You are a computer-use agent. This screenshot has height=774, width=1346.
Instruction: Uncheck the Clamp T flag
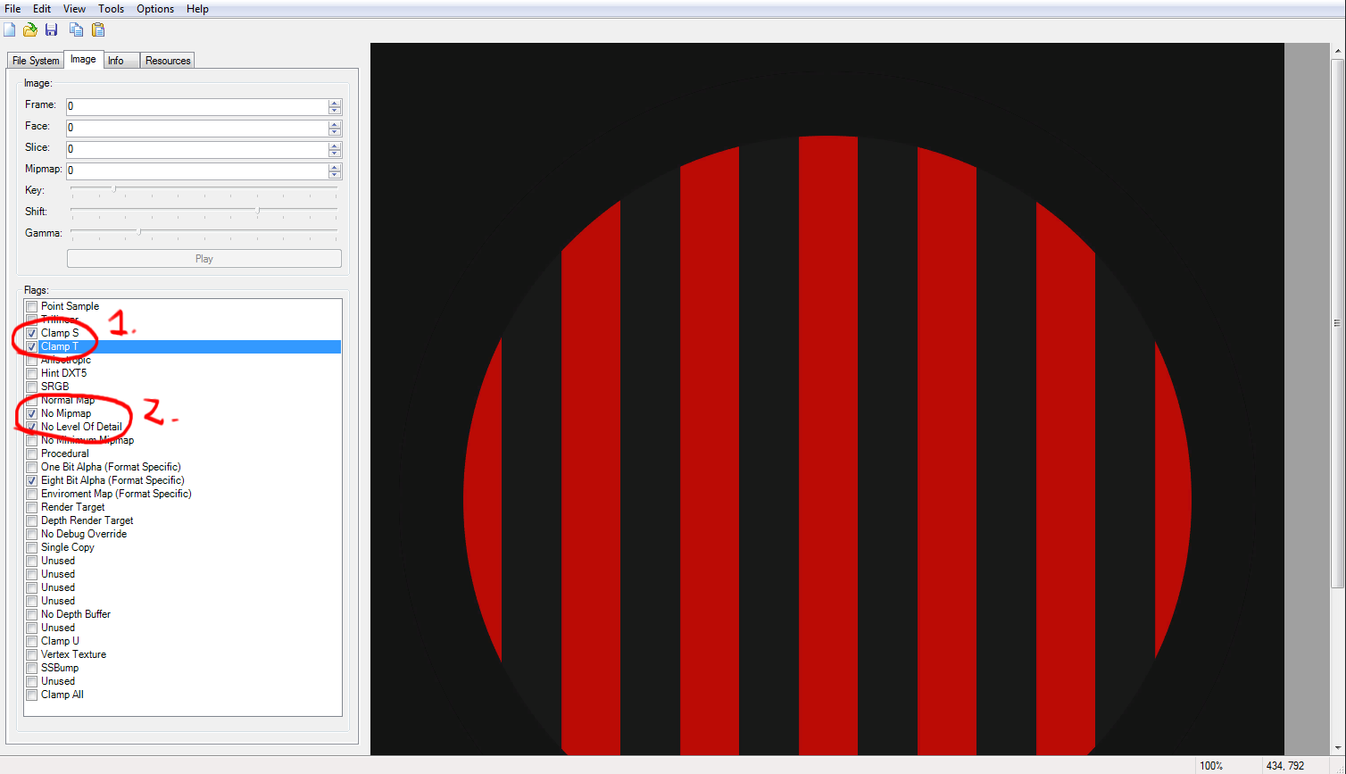32,346
